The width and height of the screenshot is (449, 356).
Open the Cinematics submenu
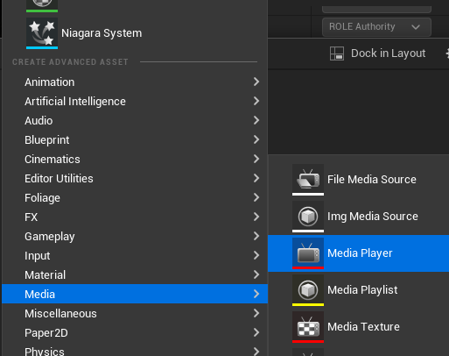pyautogui.click(x=135, y=159)
